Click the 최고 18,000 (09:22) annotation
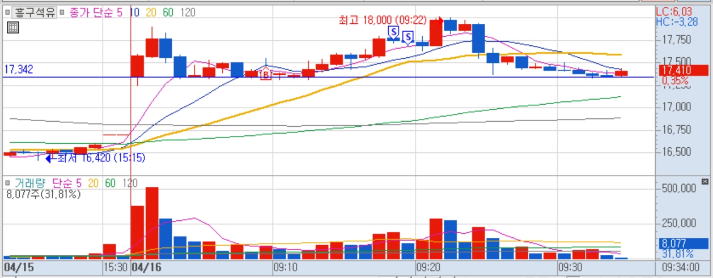This screenshot has width=713, height=278. coord(382,20)
